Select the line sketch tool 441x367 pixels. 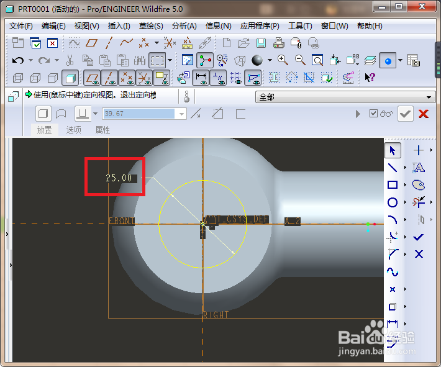393,168
